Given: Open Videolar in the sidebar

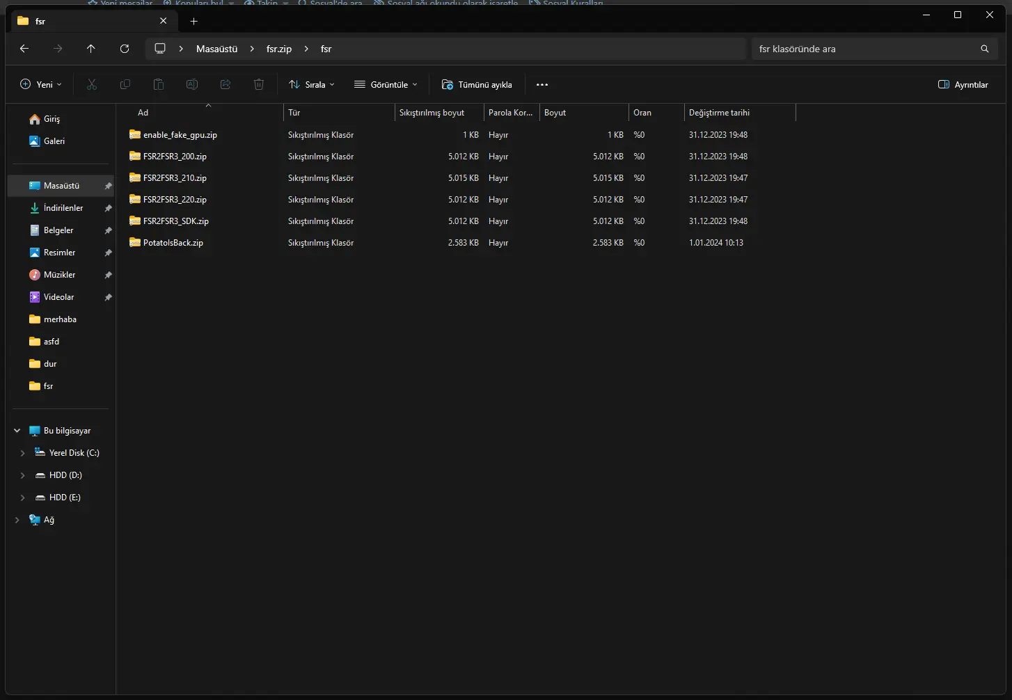Looking at the screenshot, I should (52, 297).
